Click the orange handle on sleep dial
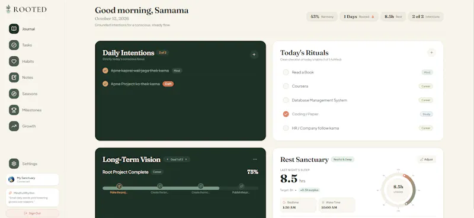The image size is (474, 218). click(405, 176)
